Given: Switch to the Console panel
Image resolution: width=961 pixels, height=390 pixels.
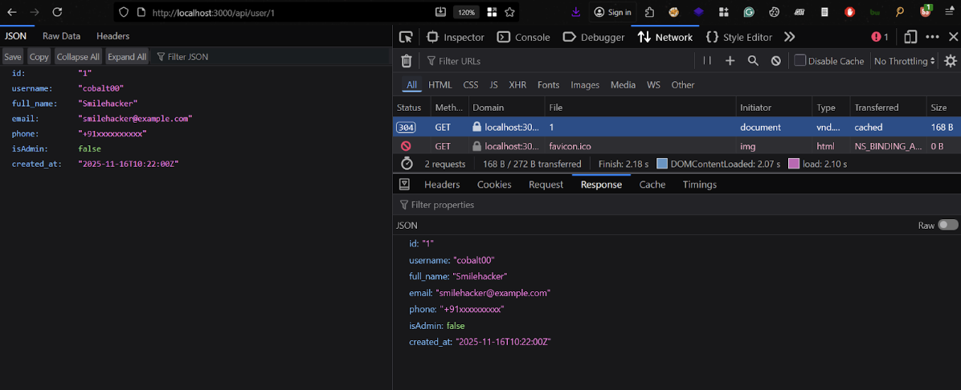Looking at the screenshot, I should [523, 38].
